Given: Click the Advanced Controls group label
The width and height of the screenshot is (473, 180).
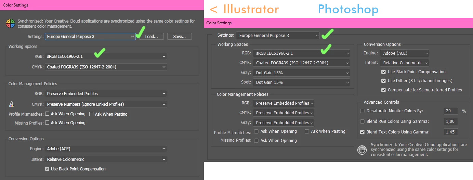Looking at the screenshot, I should 381,102.
